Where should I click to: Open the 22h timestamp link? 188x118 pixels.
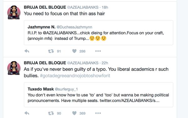pos(105,63)
